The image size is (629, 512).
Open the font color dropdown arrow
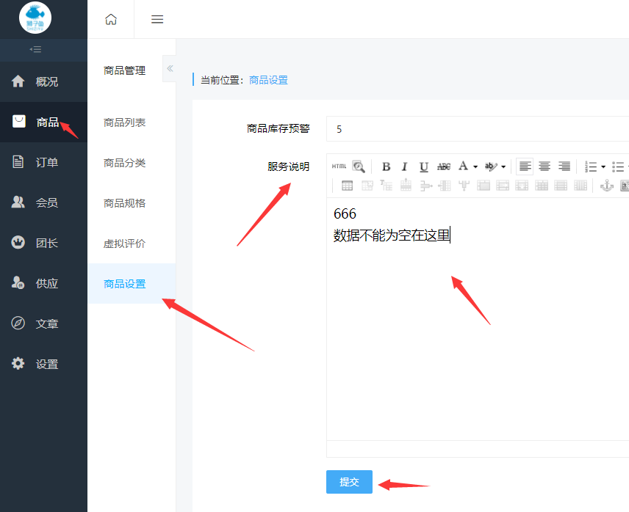click(x=475, y=167)
